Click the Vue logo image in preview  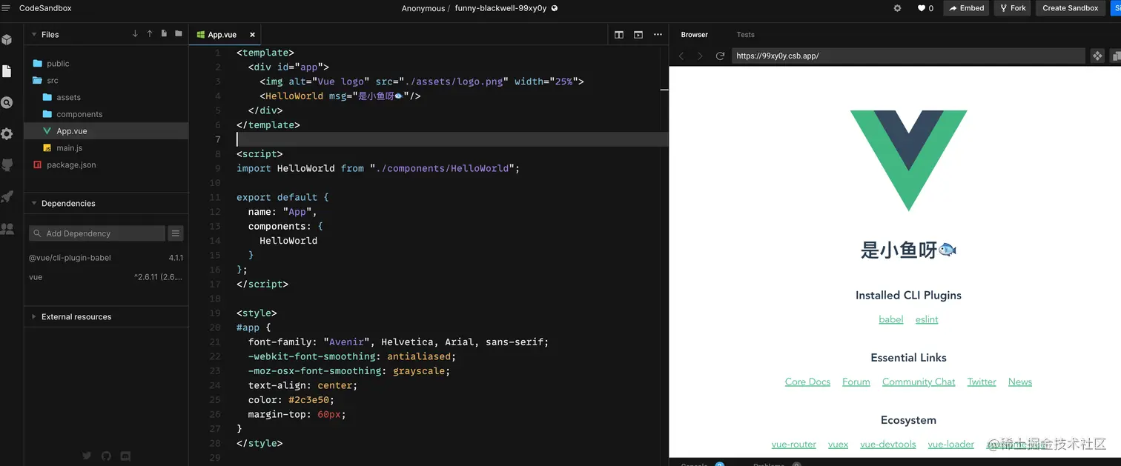(908, 161)
